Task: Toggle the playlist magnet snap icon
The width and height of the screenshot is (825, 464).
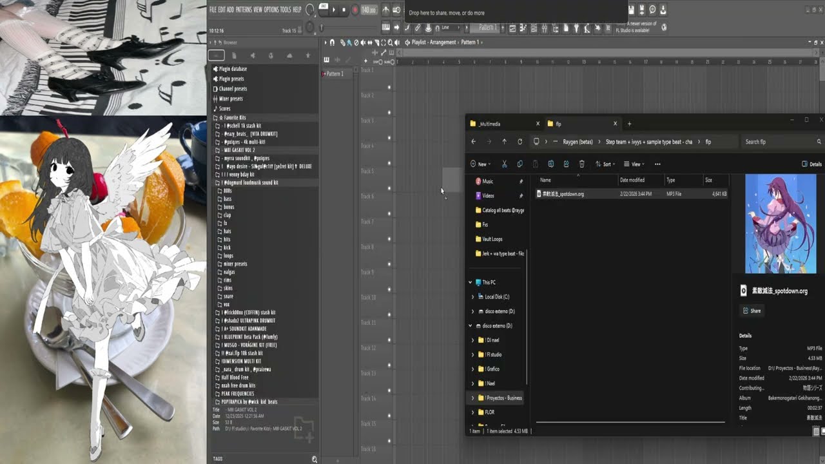Action: click(332, 43)
